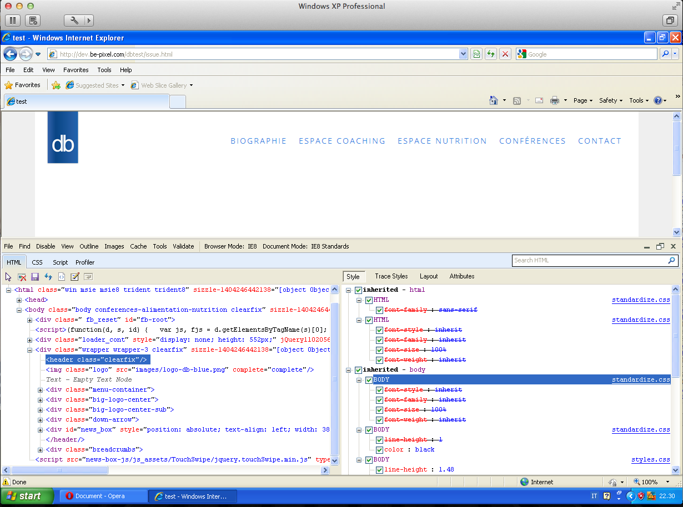Open the styles.css source link
683x507 pixels.
(x=650, y=460)
